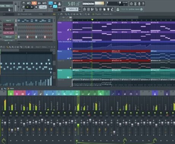Screen dimensions: 175x144
Task: Click the arrow left of the Pattern selector
Action: click(x=65, y=9)
